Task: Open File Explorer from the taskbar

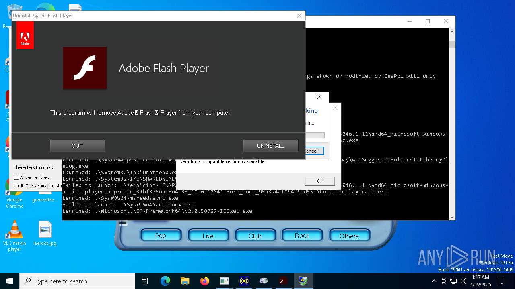Action: click(185, 281)
